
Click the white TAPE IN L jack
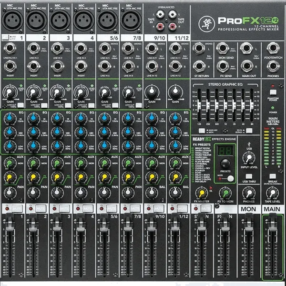[x=160, y=14]
